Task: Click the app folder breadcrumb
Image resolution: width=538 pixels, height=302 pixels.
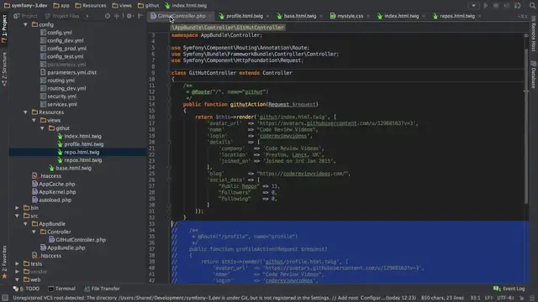Action: coord(61,6)
